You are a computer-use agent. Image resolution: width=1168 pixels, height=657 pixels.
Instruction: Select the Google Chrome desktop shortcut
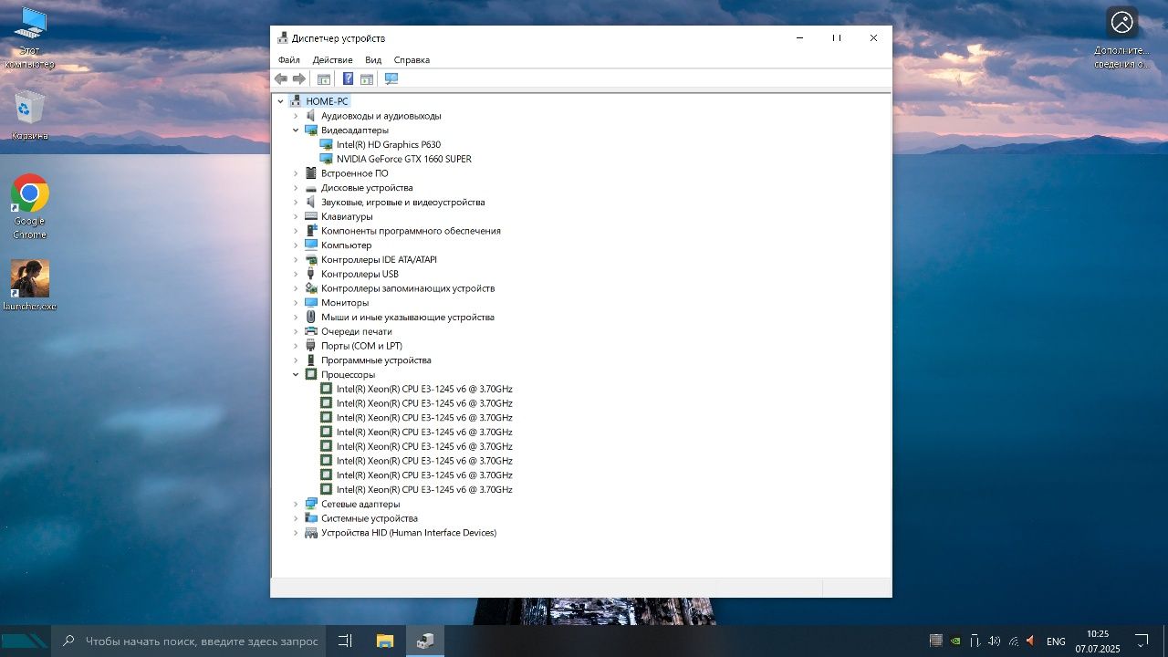29,207
